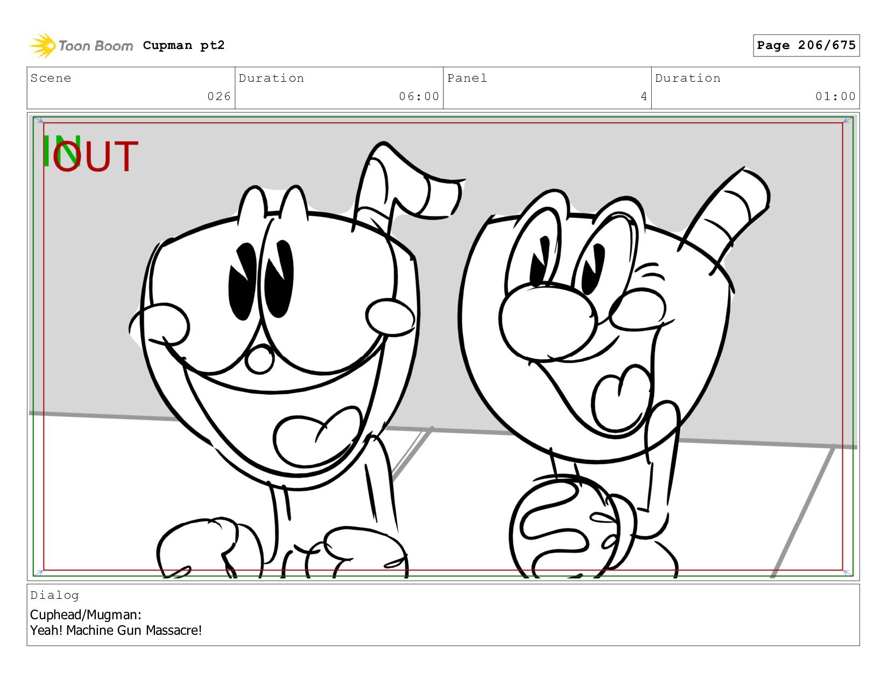Click the 'Dialog' field label
Viewport: 888px width, 686px height.
coord(54,595)
